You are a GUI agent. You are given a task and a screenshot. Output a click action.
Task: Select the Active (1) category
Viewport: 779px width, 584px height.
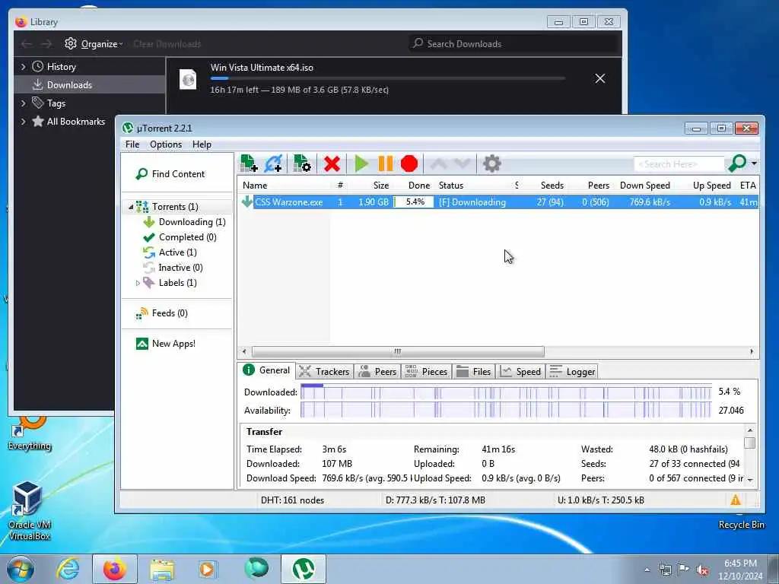[x=177, y=252]
